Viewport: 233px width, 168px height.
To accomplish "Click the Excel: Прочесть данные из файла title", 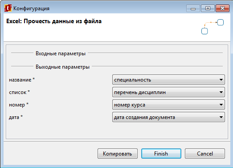I will click(54, 21).
